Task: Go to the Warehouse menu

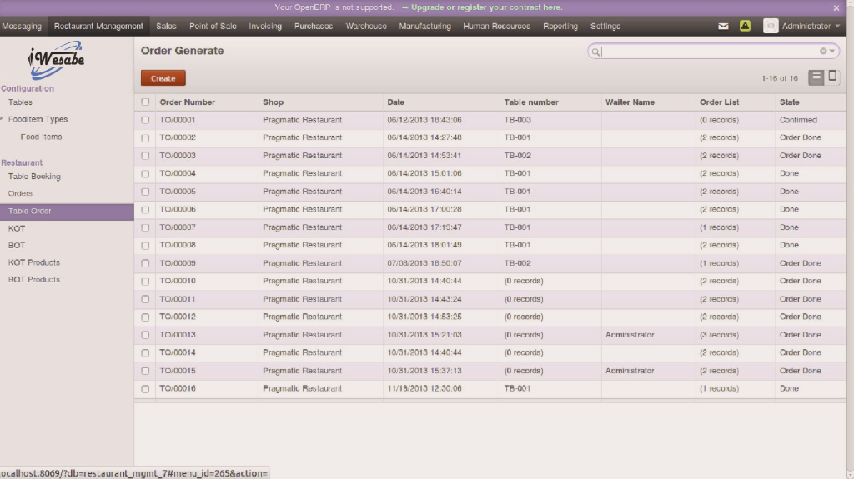Action: coord(366,27)
